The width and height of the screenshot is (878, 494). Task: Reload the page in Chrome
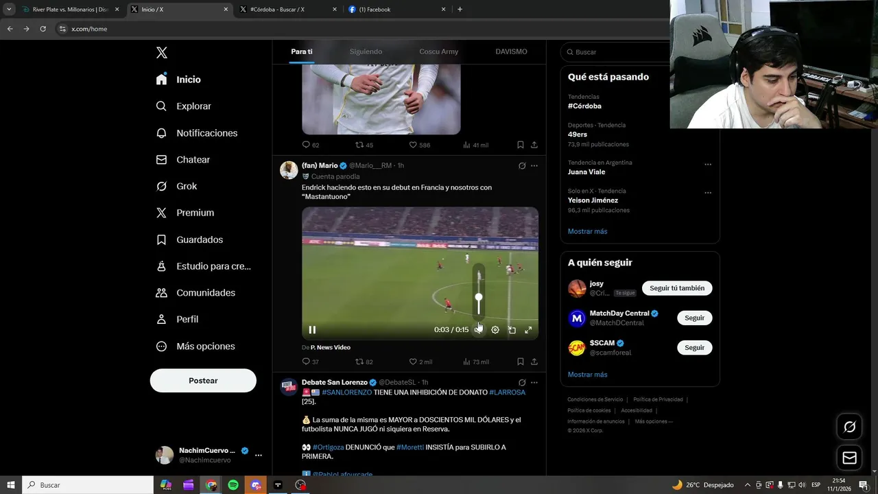tap(43, 29)
